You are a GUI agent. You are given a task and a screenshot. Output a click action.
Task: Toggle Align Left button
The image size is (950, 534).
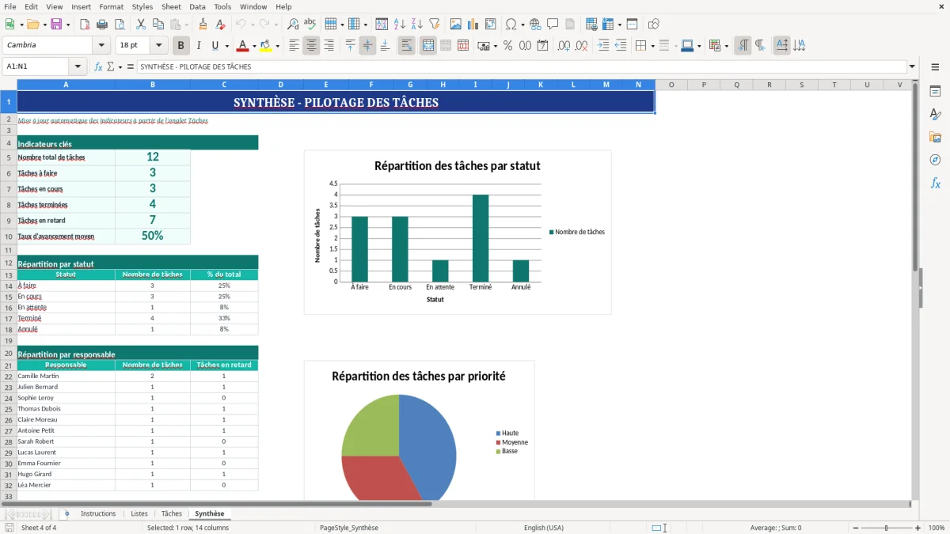pos(294,46)
